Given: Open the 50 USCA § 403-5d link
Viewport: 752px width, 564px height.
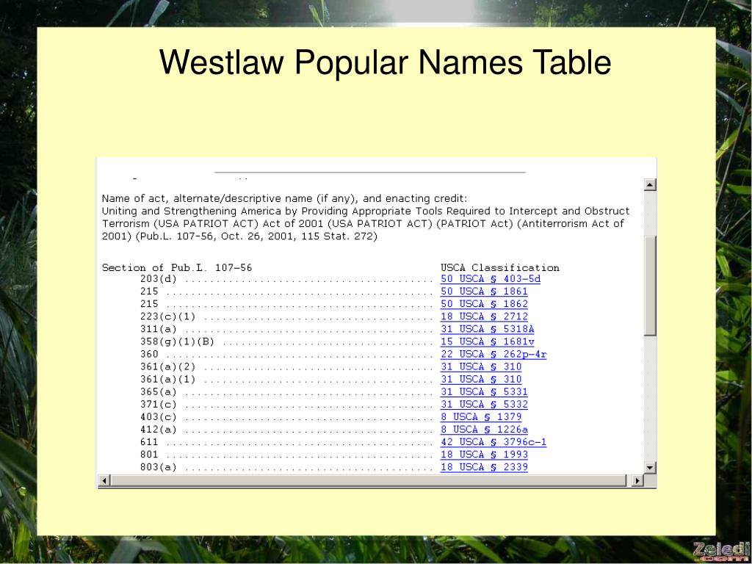Looking at the screenshot, I should pyautogui.click(x=490, y=278).
